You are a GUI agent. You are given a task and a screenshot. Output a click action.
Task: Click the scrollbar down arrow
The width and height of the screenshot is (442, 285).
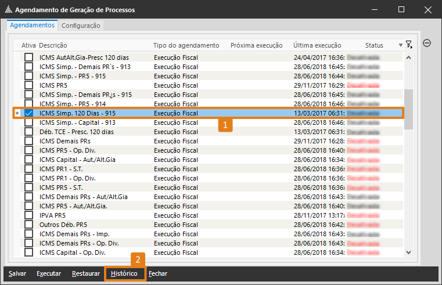(408, 252)
